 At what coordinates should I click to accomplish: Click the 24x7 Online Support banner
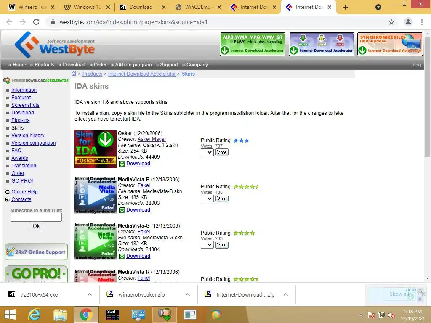(36, 252)
